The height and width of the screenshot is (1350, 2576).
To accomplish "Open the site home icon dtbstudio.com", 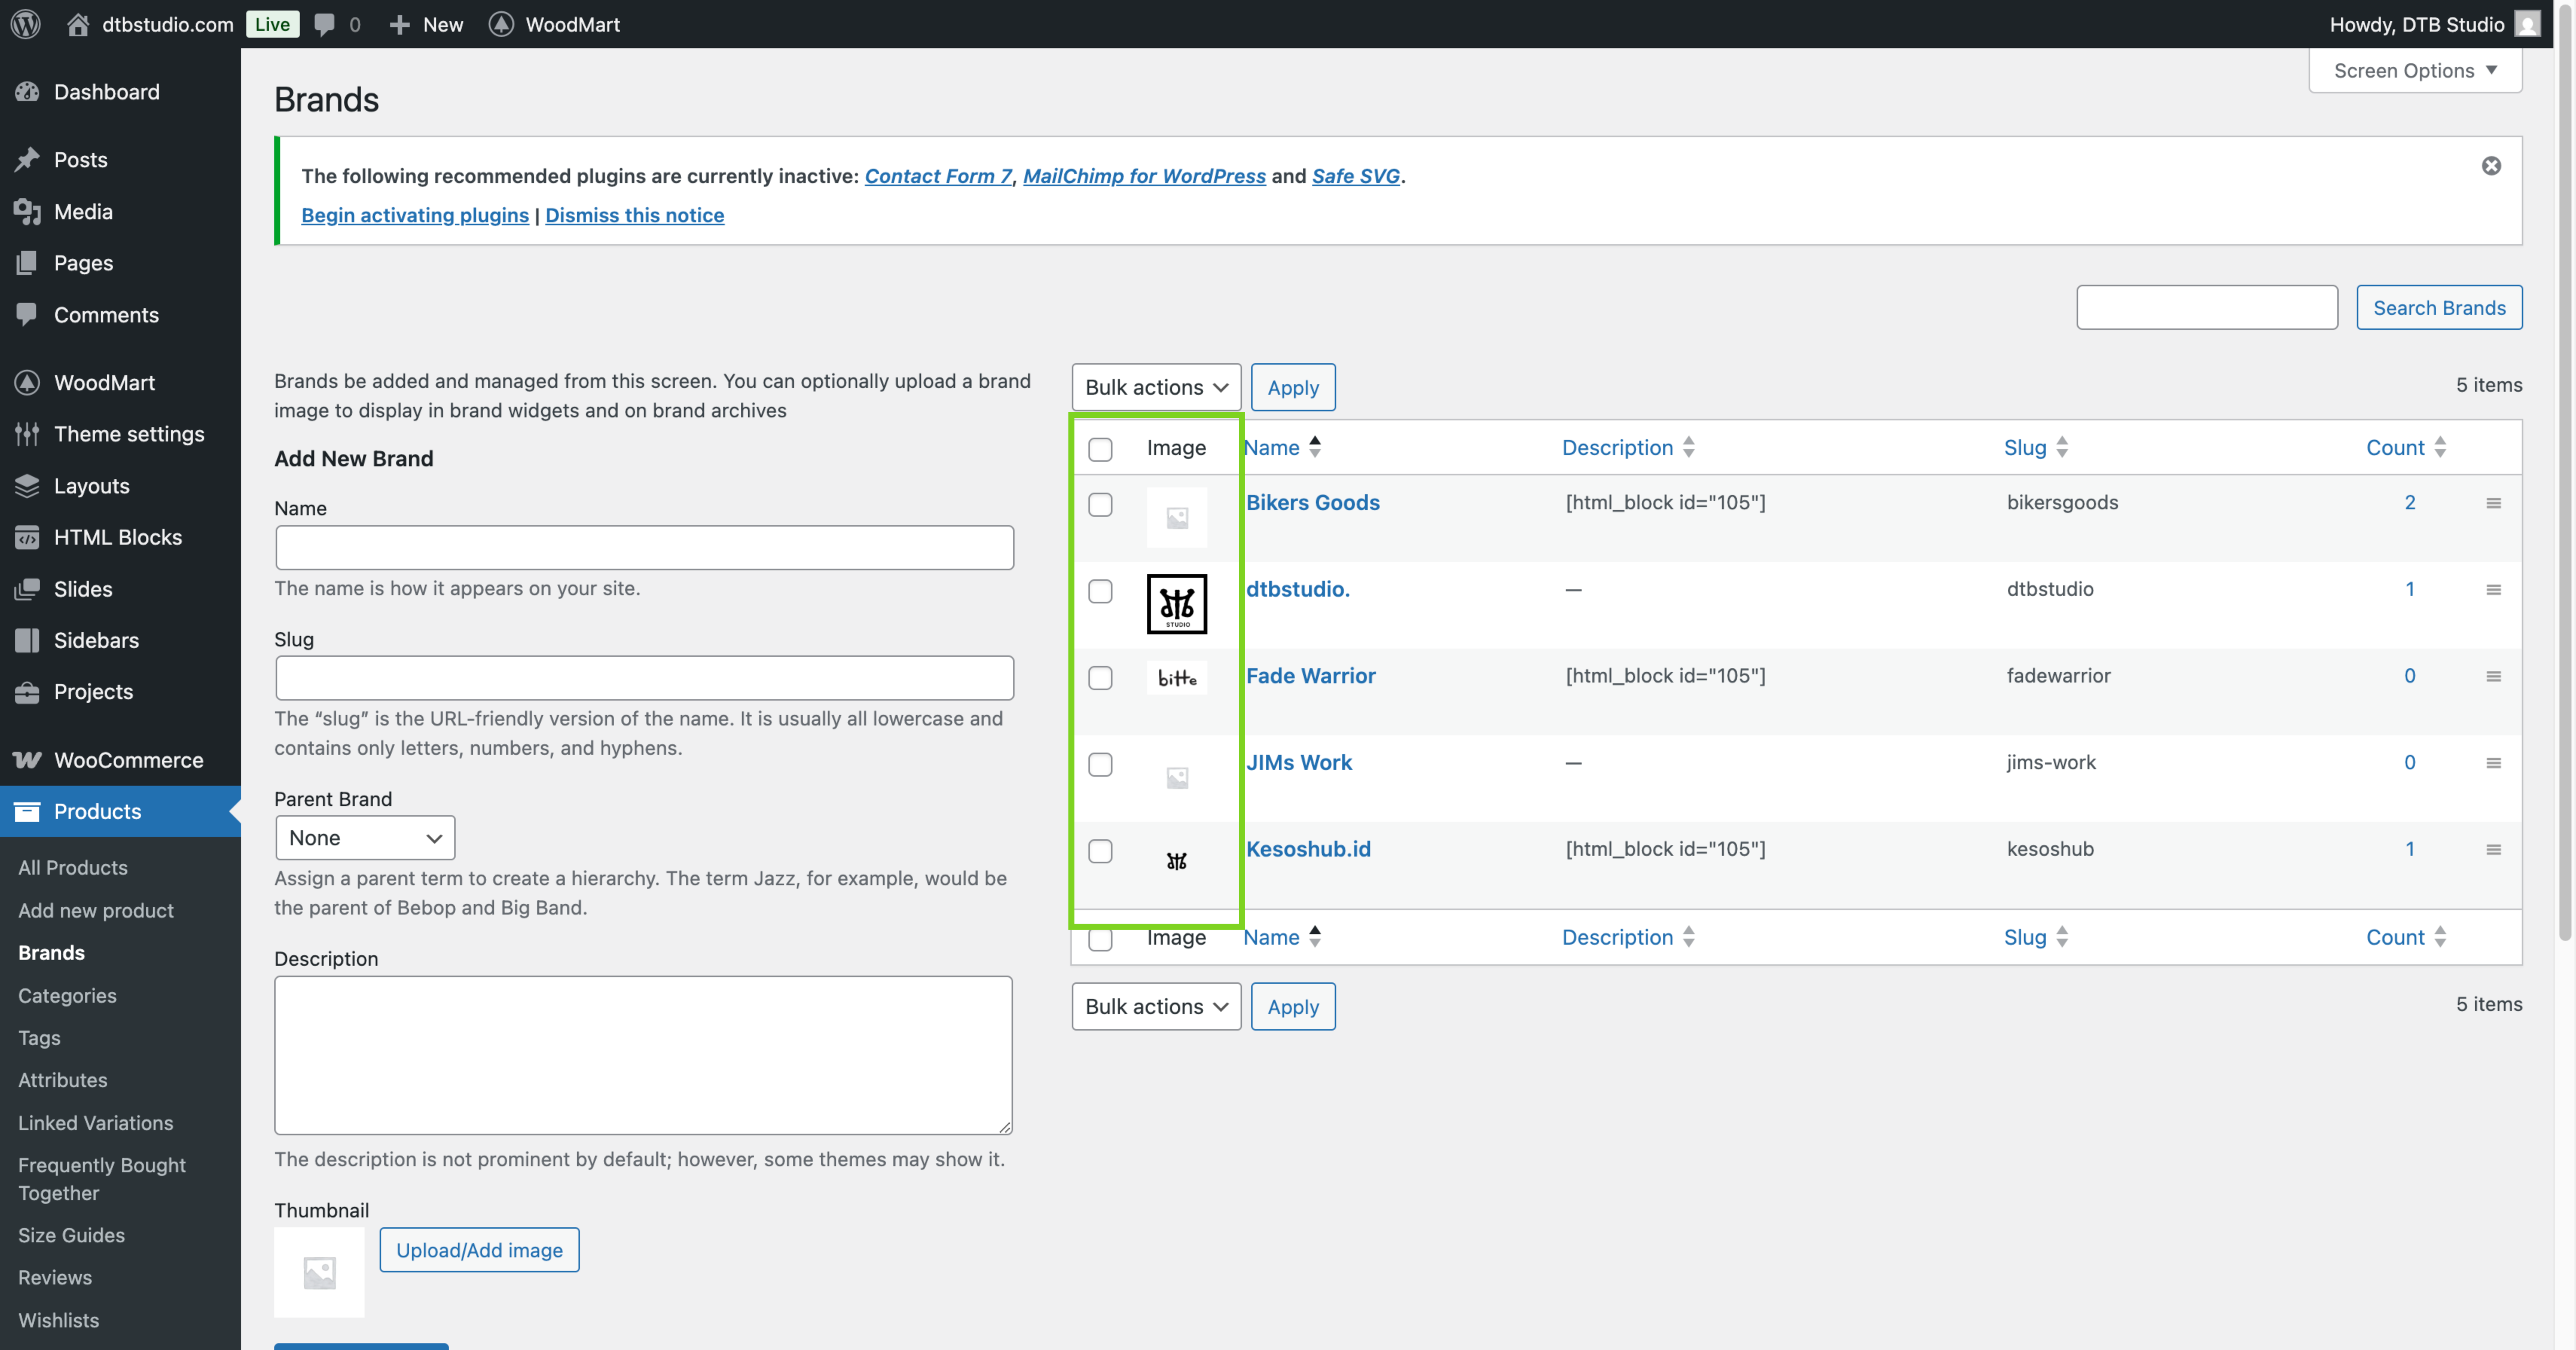I will 150,24.
